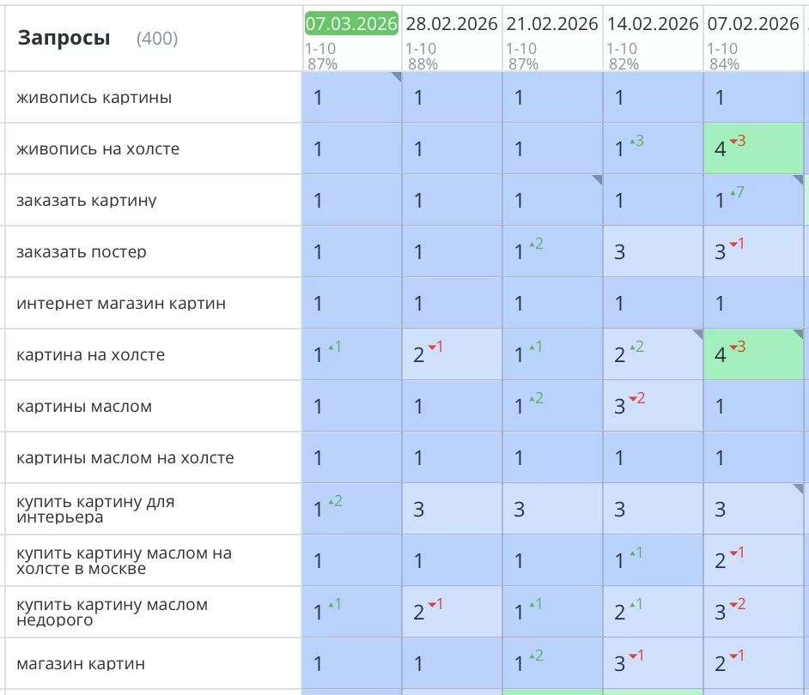Click corner marker in картина на холсте 14.02.2026 cell
Image resolution: width=809 pixels, height=695 pixels.
(x=697, y=335)
